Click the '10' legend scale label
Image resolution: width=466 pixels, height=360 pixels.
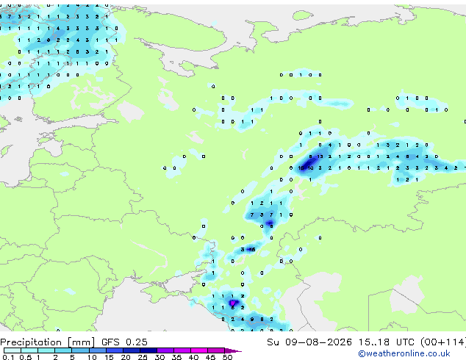pyautogui.click(x=92, y=357)
